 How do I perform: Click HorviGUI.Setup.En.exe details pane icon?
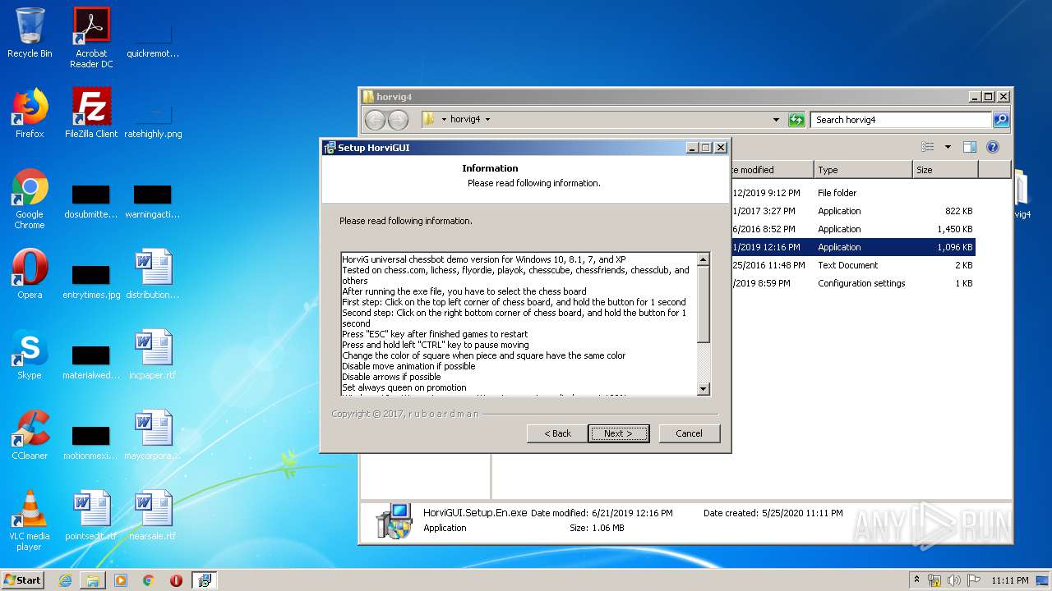394,520
